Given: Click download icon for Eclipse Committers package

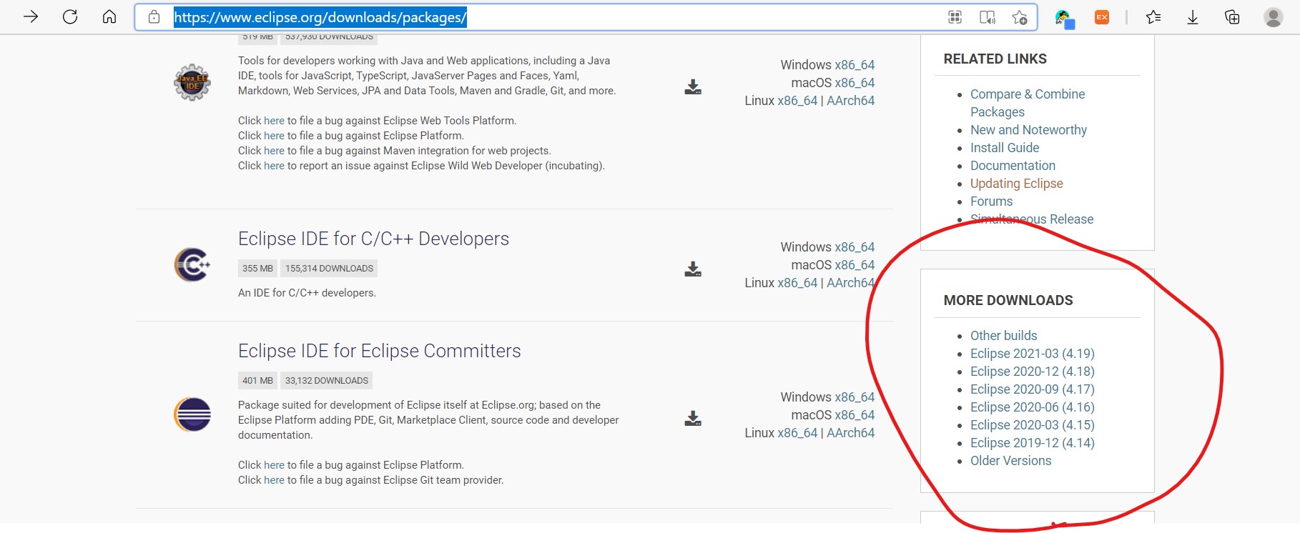Looking at the screenshot, I should click(x=693, y=419).
